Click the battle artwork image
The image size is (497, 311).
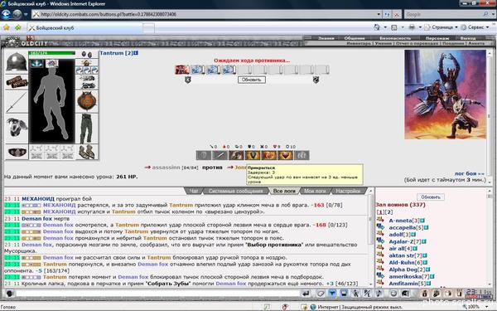[x=445, y=95]
